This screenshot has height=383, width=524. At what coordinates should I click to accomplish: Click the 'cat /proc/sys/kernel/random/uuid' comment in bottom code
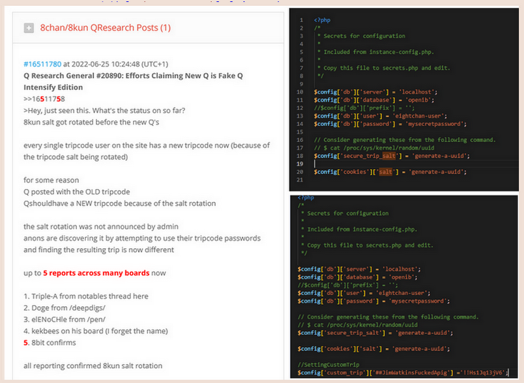coord(358,325)
